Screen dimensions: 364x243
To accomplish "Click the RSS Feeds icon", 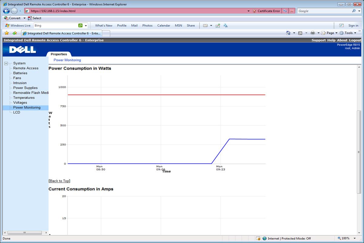I will click(x=300, y=33).
